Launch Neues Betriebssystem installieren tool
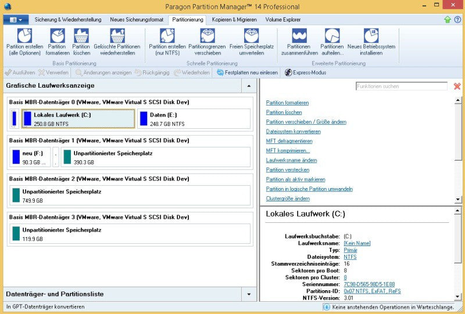Viewport: 465px width, 314px height. click(371, 36)
